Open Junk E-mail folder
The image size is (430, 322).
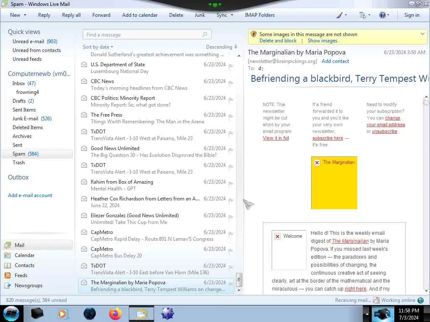point(32,118)
